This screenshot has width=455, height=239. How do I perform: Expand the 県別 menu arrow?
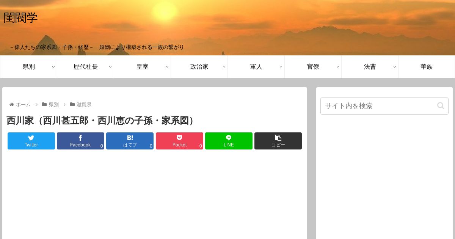point(53,67)
